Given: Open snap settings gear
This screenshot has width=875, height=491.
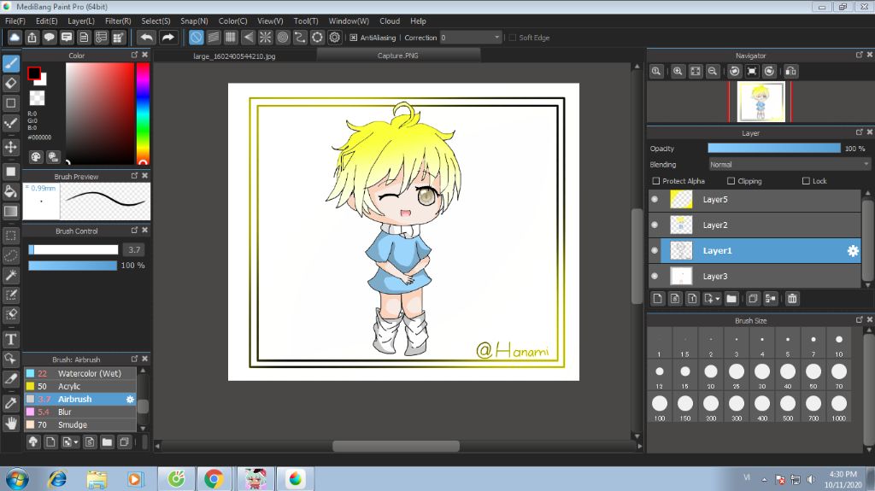Looking at the screenshot, I should [335, 38].
